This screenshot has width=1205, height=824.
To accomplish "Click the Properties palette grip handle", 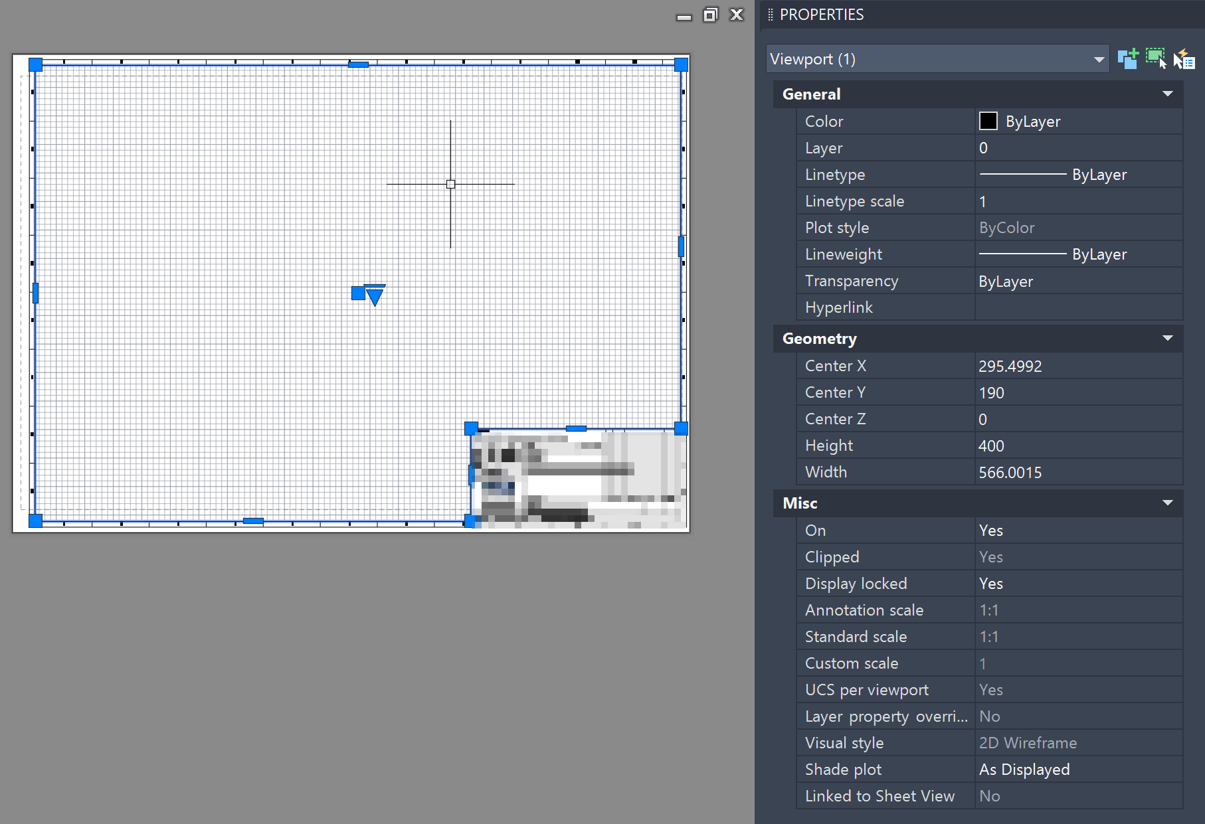I will click(769, 15).
